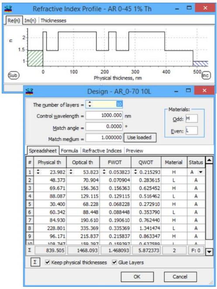The height and width of the screenshot is (289, 217).
Task: Click the Status column header
Action: (x=196, y=162)
